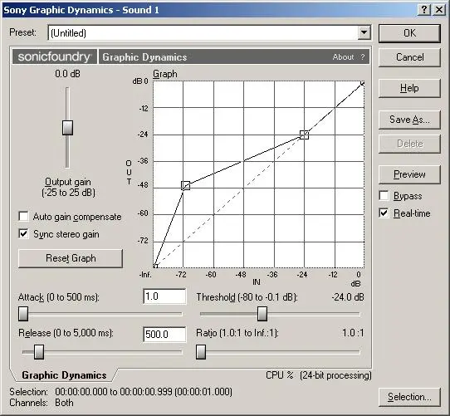The image size is (450, 416).
Task: Click Save As... button
Action: (409, 120)
